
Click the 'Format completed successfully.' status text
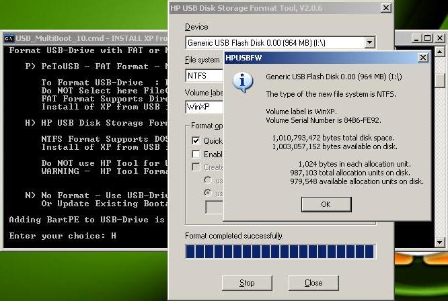coord(234,236)
